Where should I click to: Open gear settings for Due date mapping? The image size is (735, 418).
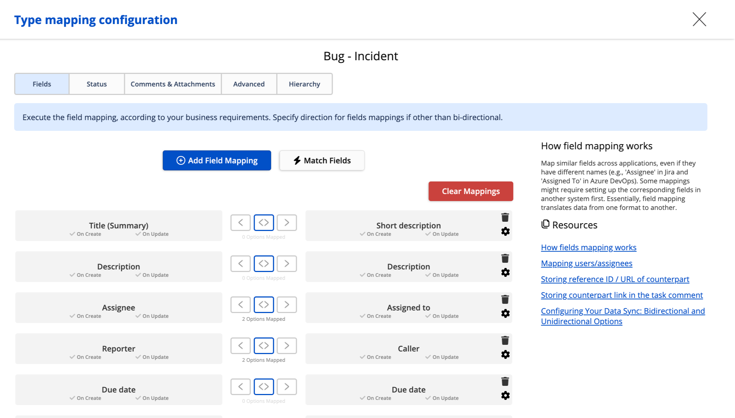pos(505,395)
